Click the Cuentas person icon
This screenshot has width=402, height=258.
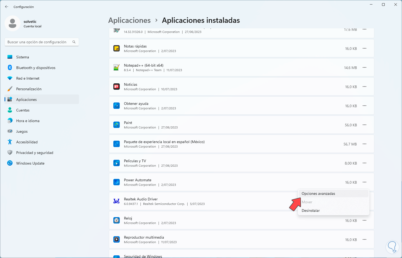[10, 110]
